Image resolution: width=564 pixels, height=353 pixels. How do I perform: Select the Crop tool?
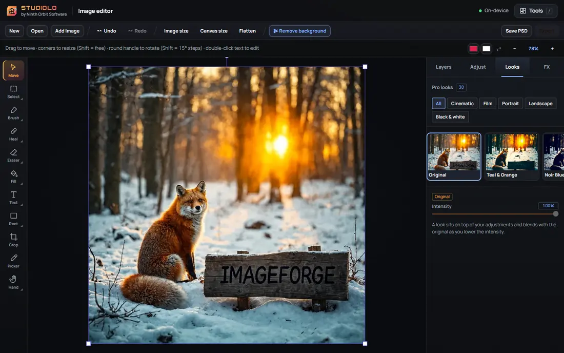(x=13, y=240)
